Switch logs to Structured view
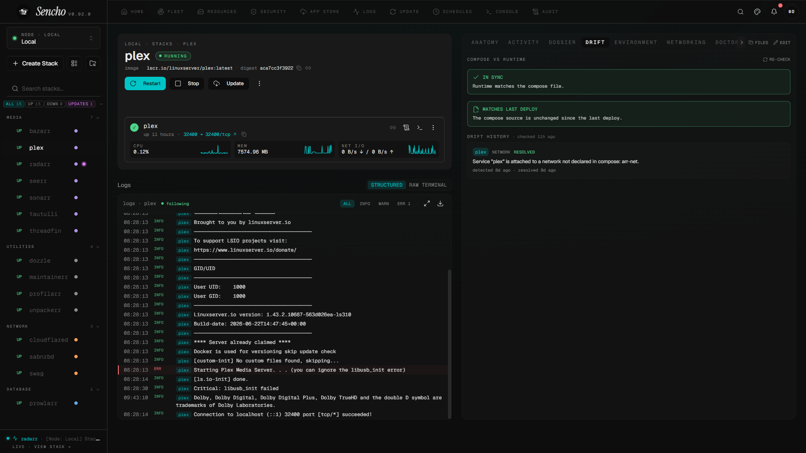This screenshot has height=453, width=806. click(387, 185)
